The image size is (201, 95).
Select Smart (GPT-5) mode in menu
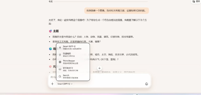pos(73,47)
